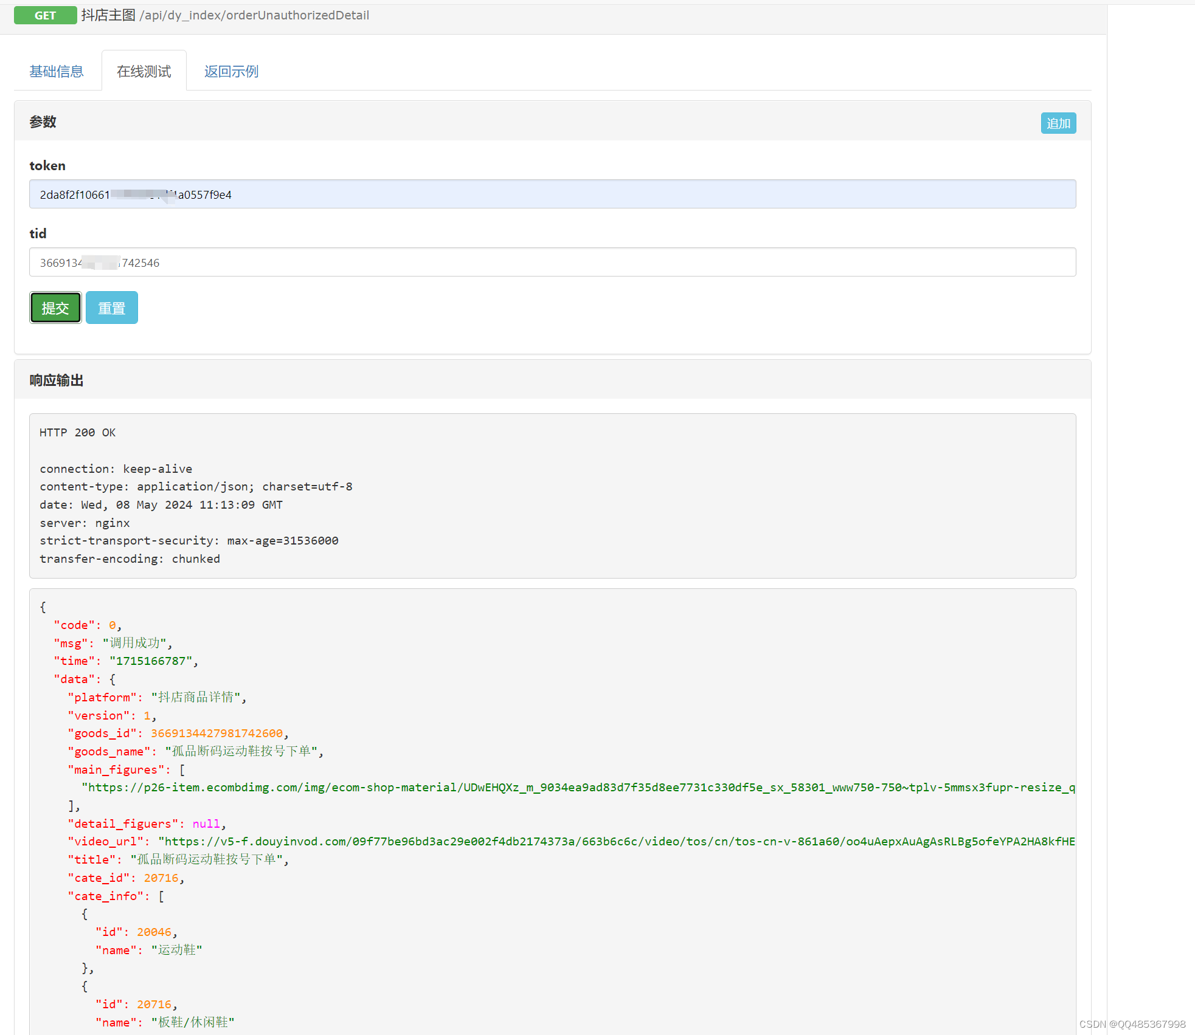Click into the tid input field
The height and width of the screenshot is (1035, 1195).
point(552,263)
